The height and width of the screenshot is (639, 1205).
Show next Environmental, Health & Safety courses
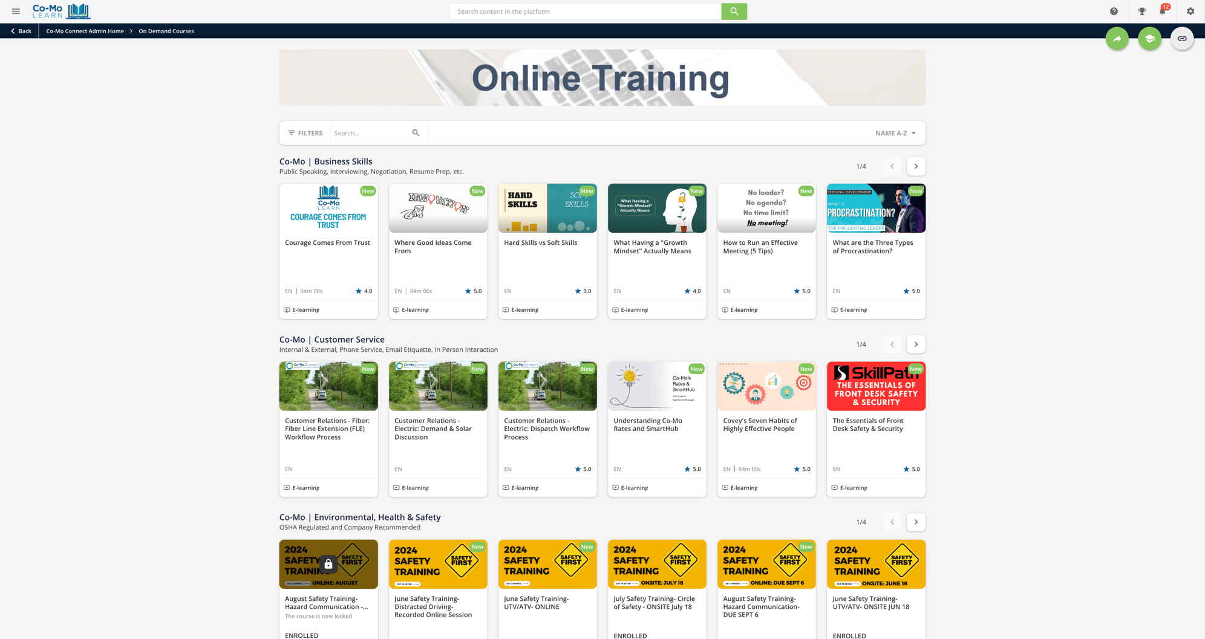(915, 522)
